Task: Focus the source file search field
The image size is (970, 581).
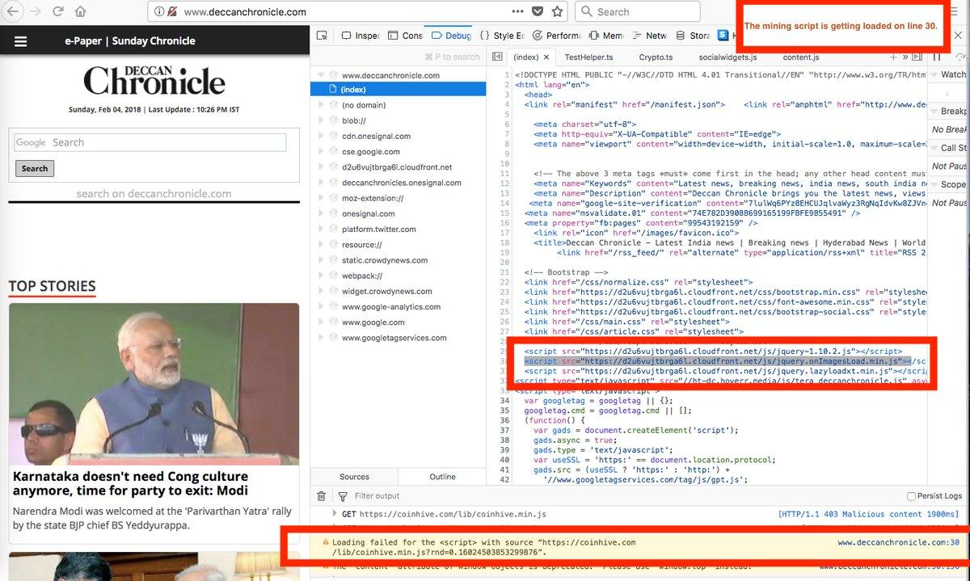Action: click(453, 57)
